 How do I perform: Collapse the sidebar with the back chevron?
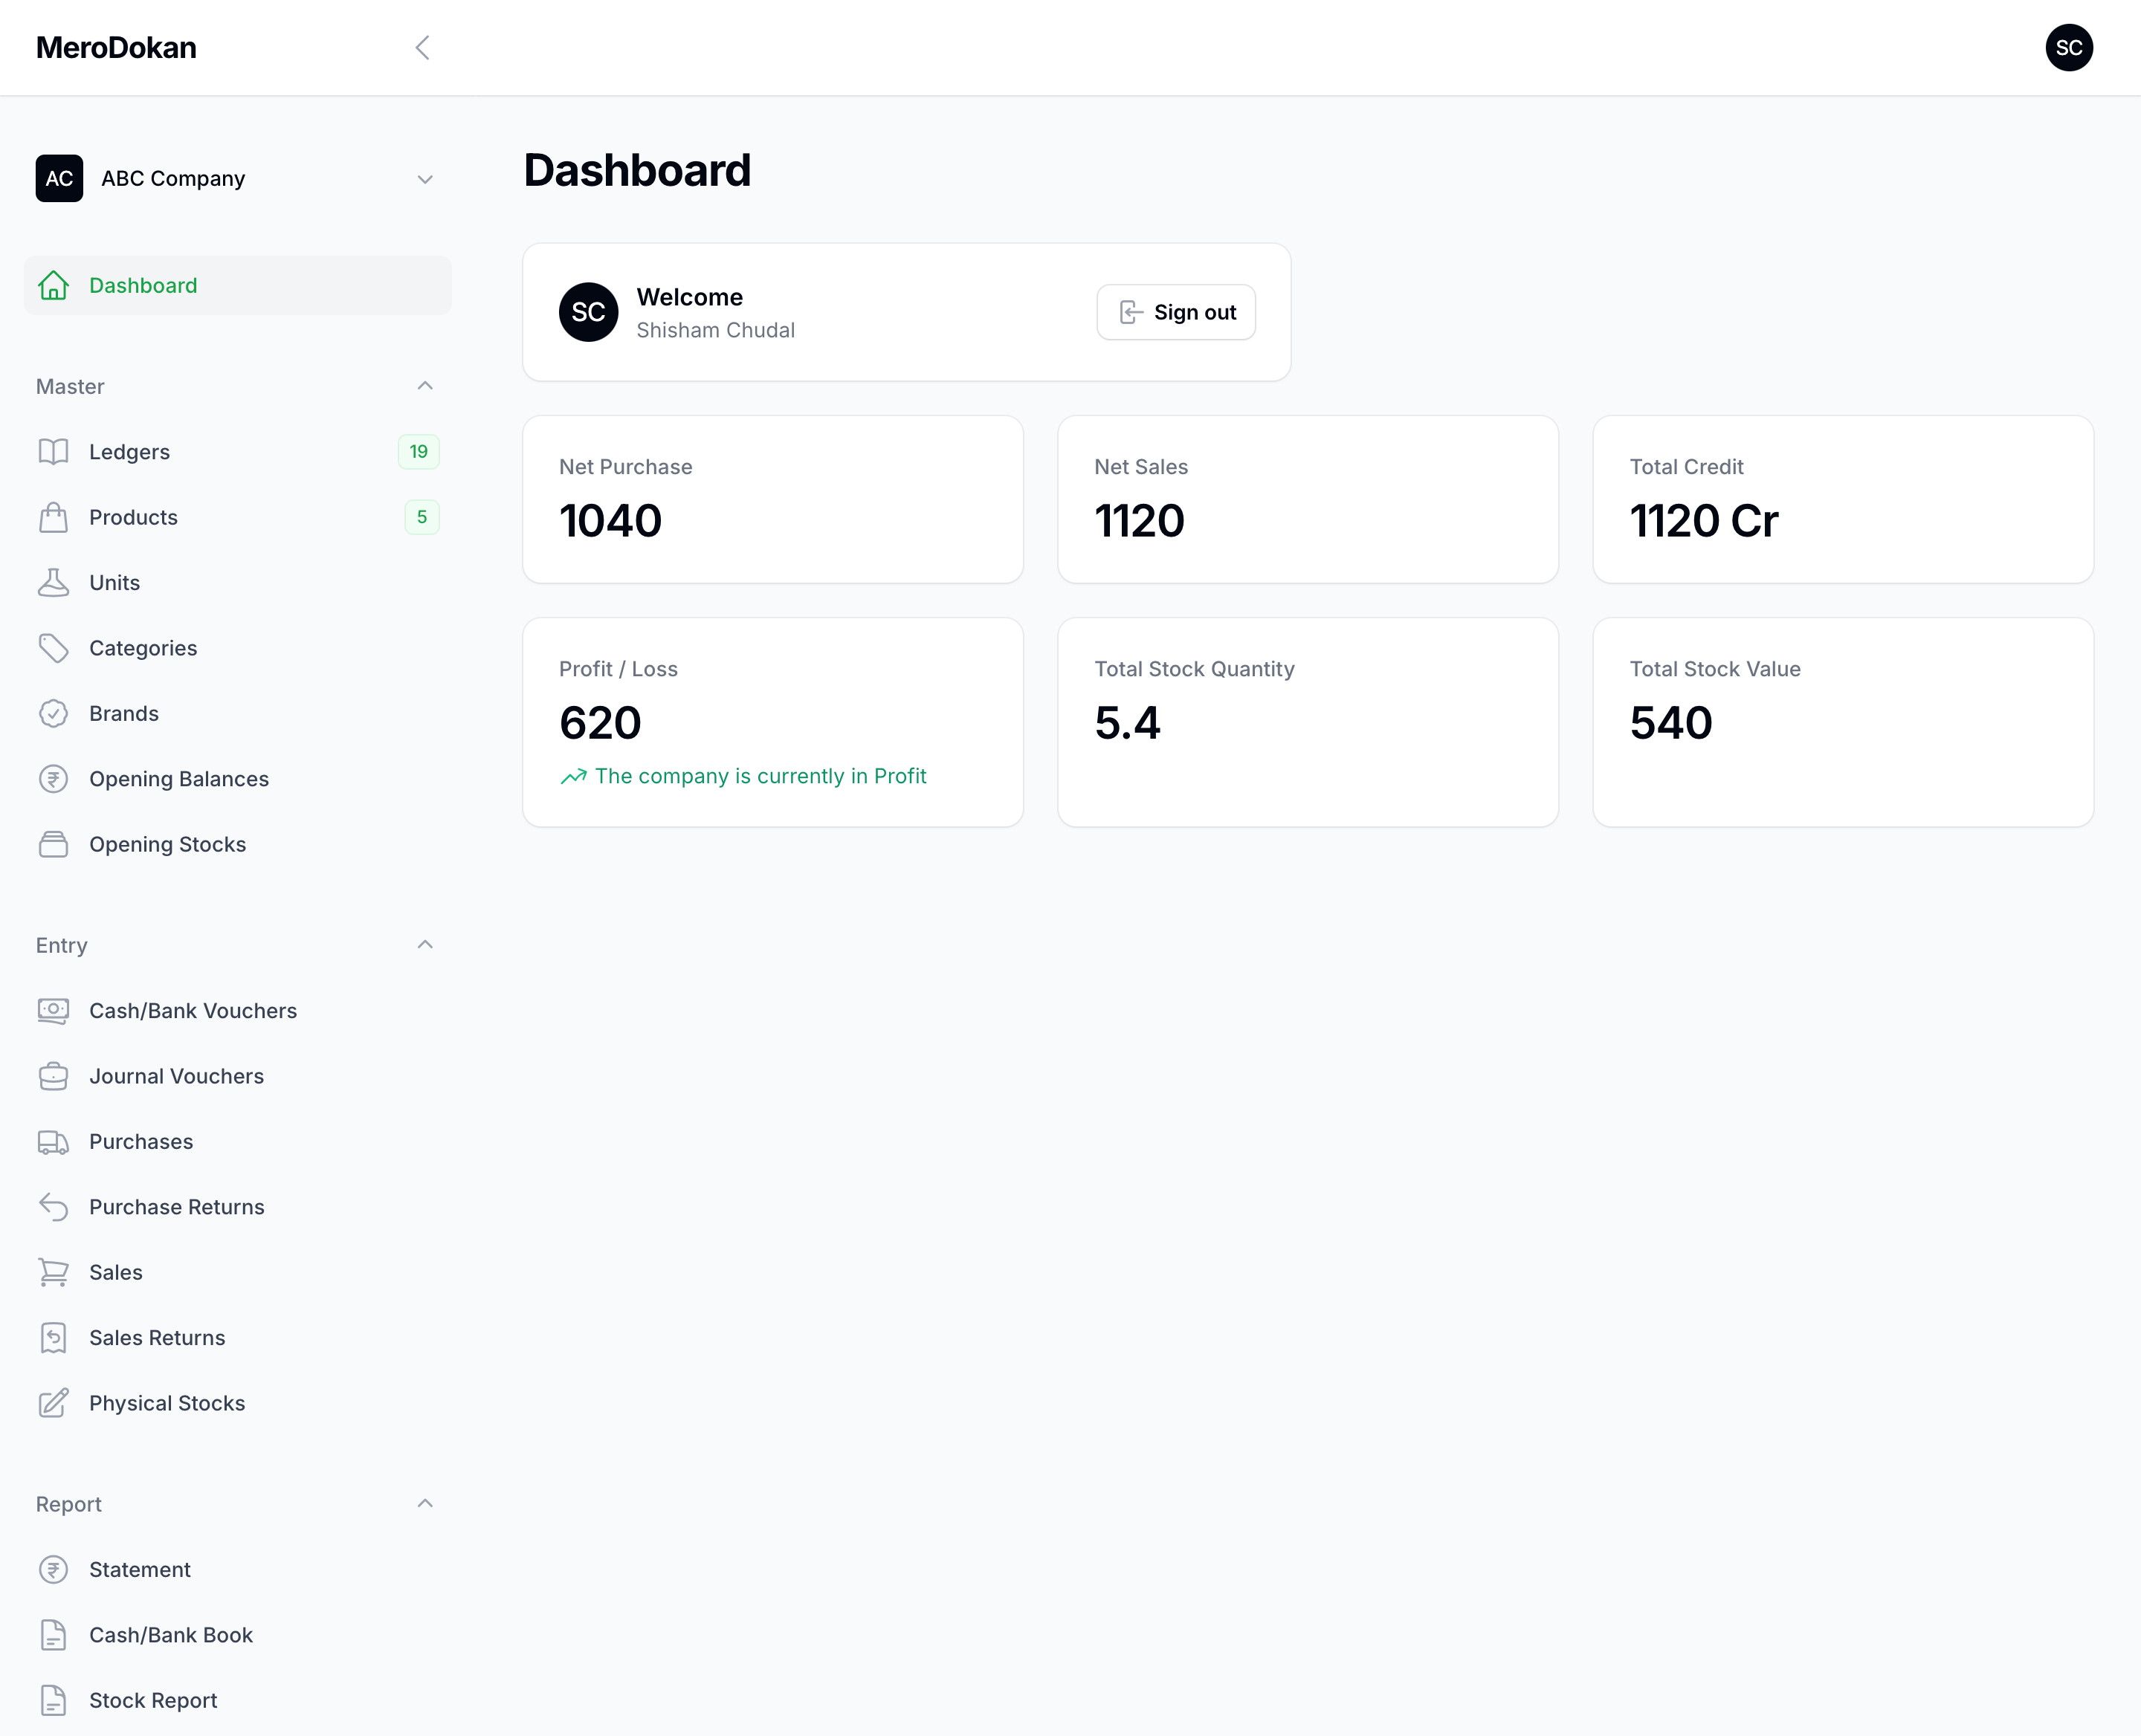tap(422, 47)
